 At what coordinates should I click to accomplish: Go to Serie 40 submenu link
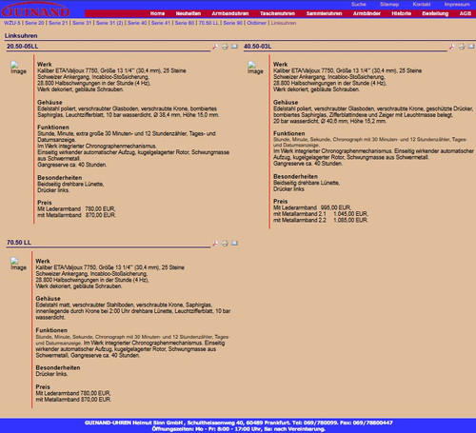[x=137, y=23]
